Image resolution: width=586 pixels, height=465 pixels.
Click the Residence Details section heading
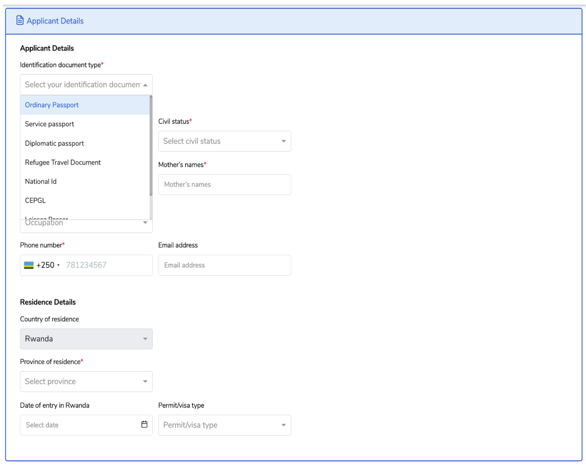click(x=48, y=302)
